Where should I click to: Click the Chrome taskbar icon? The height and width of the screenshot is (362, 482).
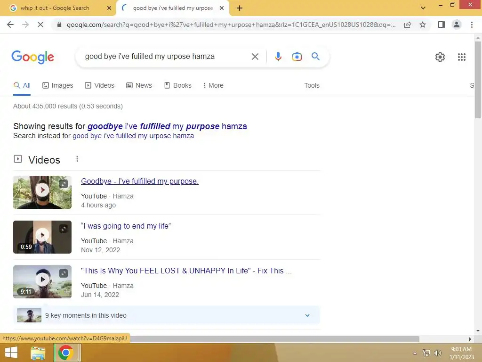[65, 353]
